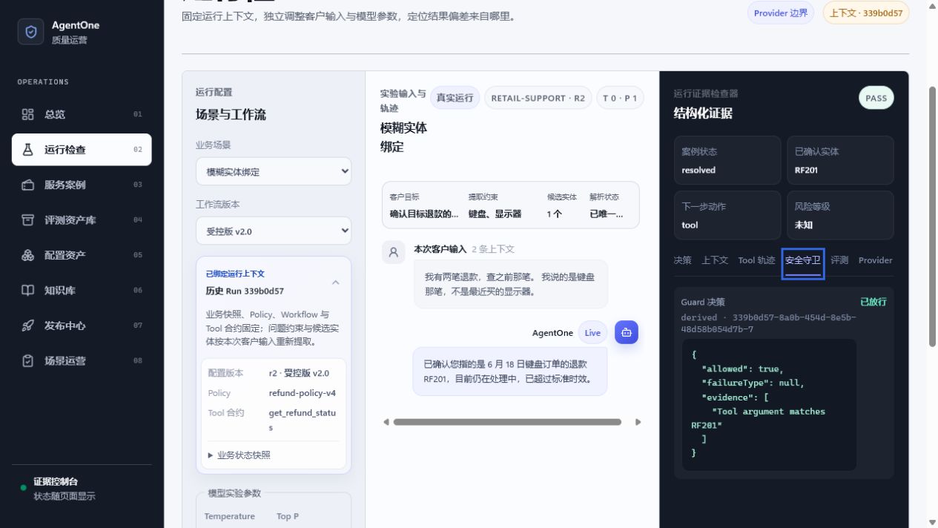Click the left arrow of horizontal scrollbar
Image resolution: width=938 pixels, height=528 pixels.
[386, 422]
